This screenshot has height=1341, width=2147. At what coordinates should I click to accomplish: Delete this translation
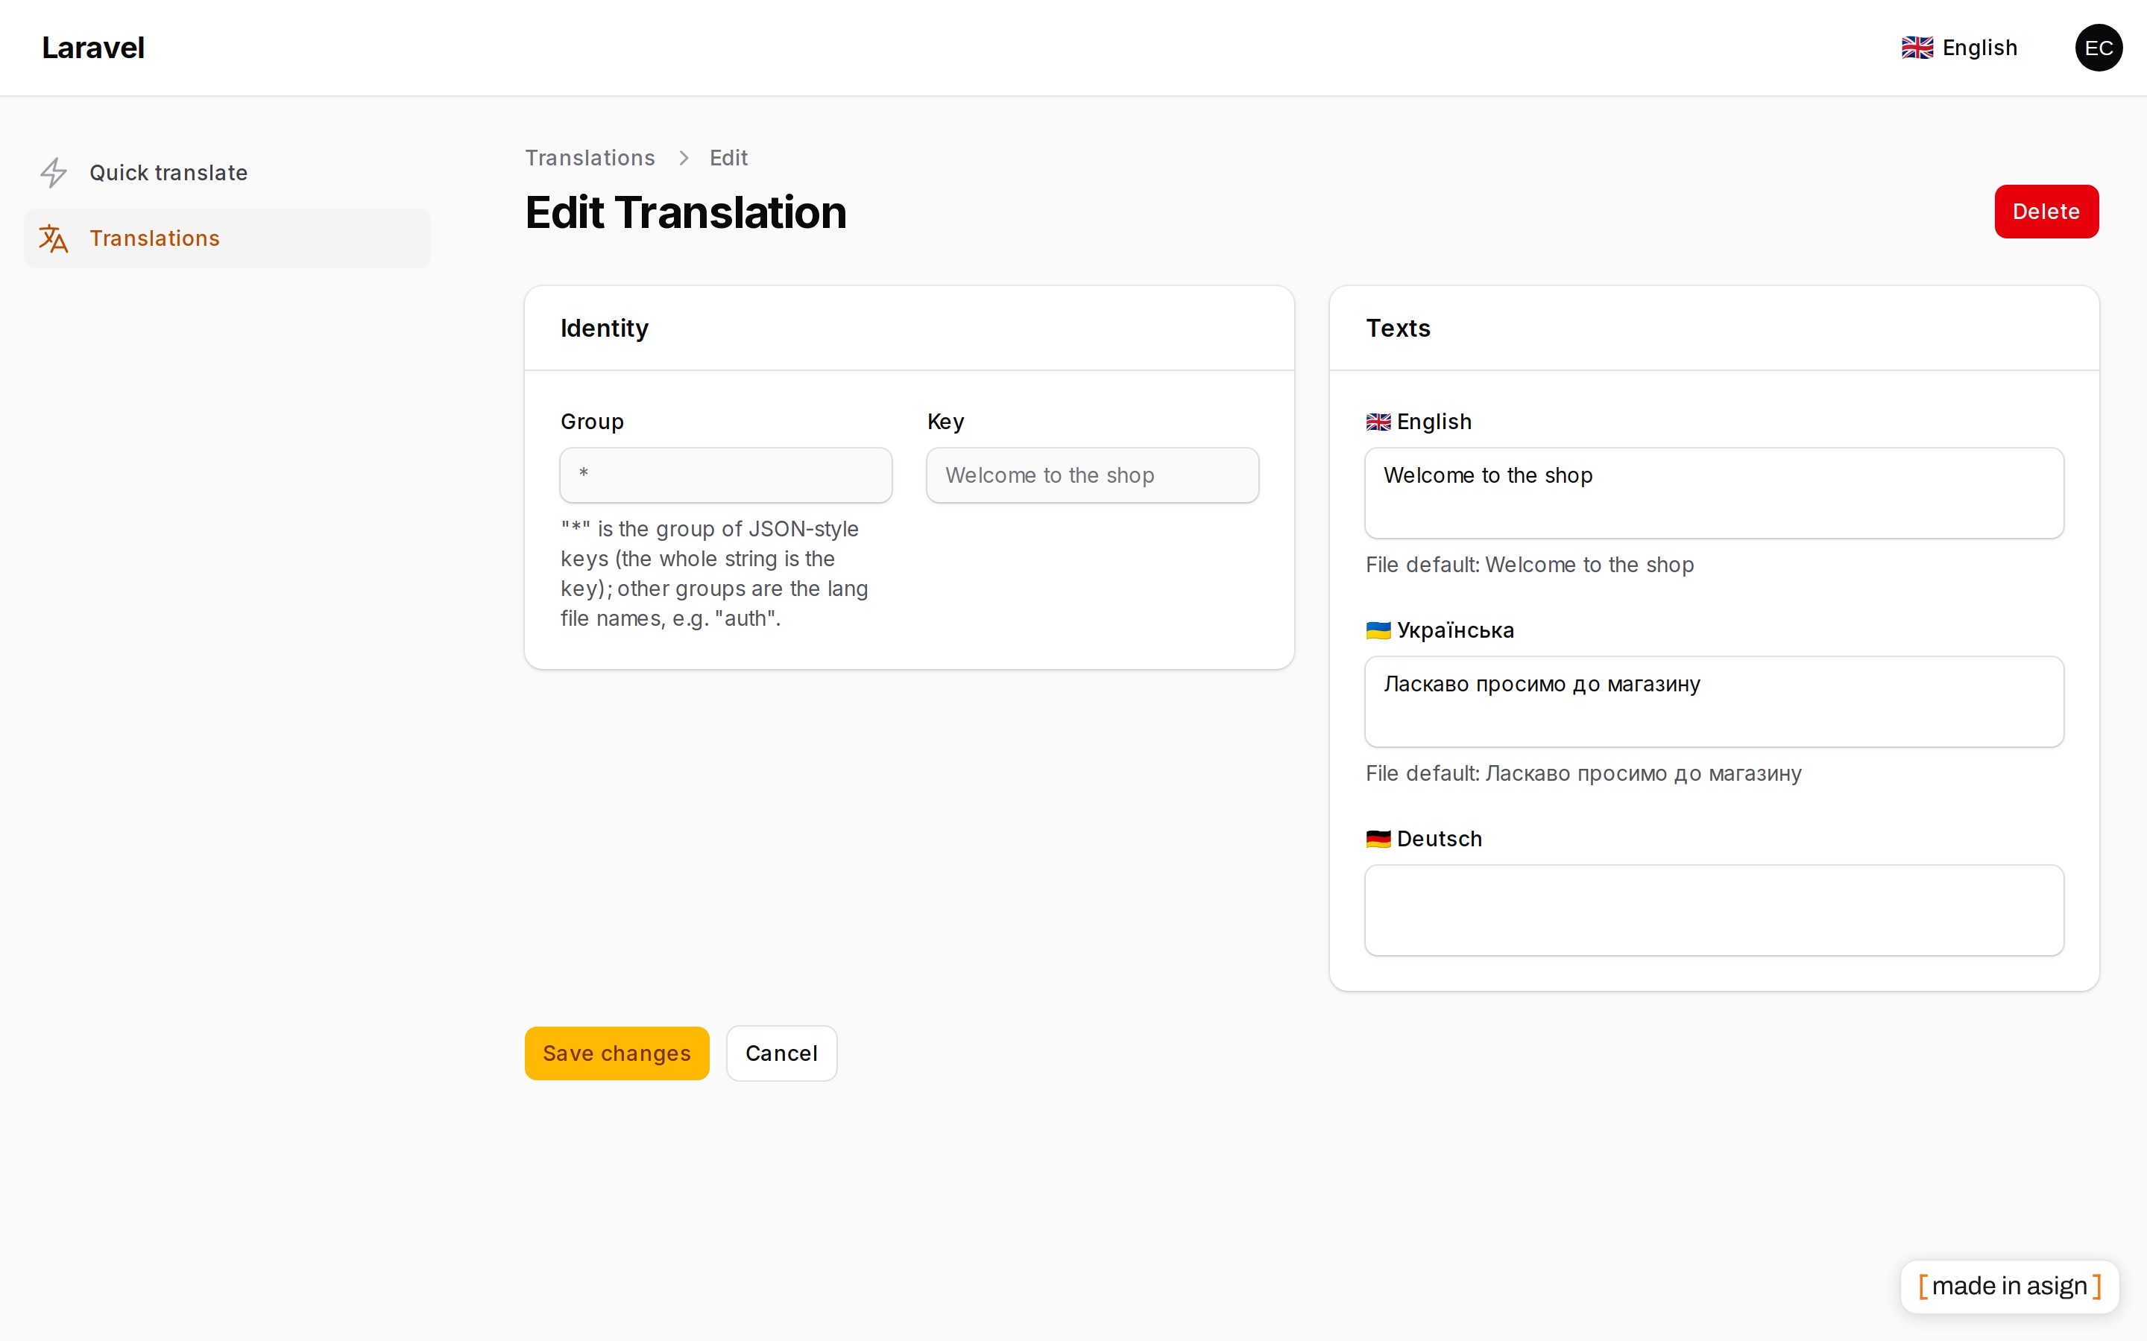point(2046,212)
